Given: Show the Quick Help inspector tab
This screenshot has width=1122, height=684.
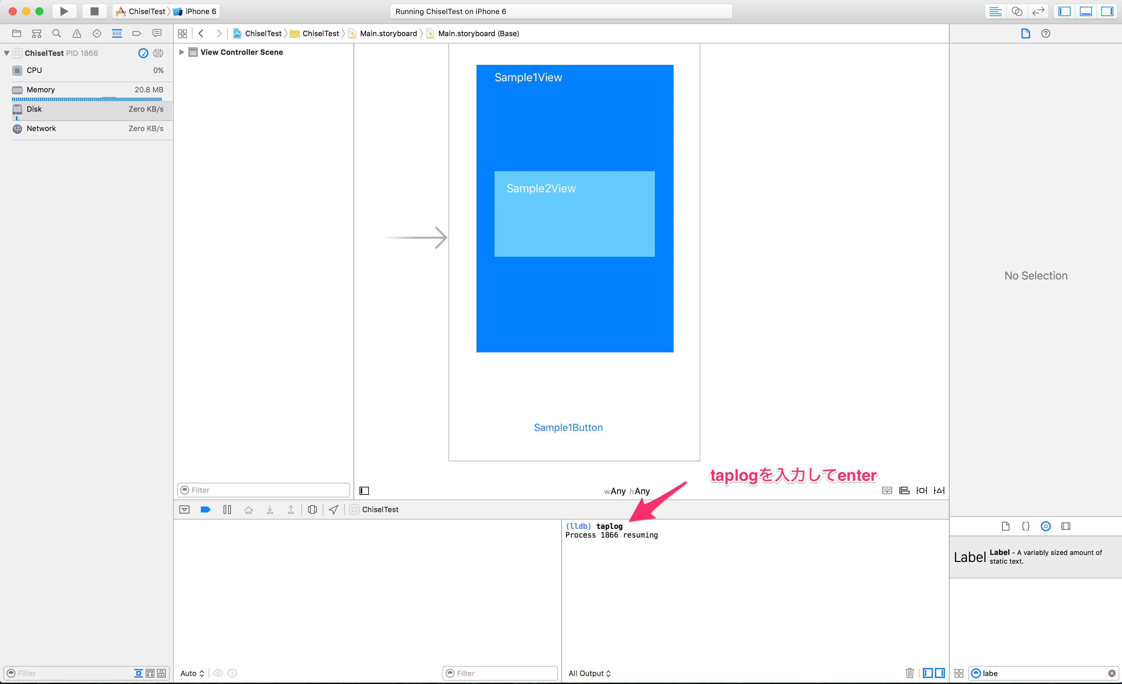Looking at the screenshot, I should 1046,33.
